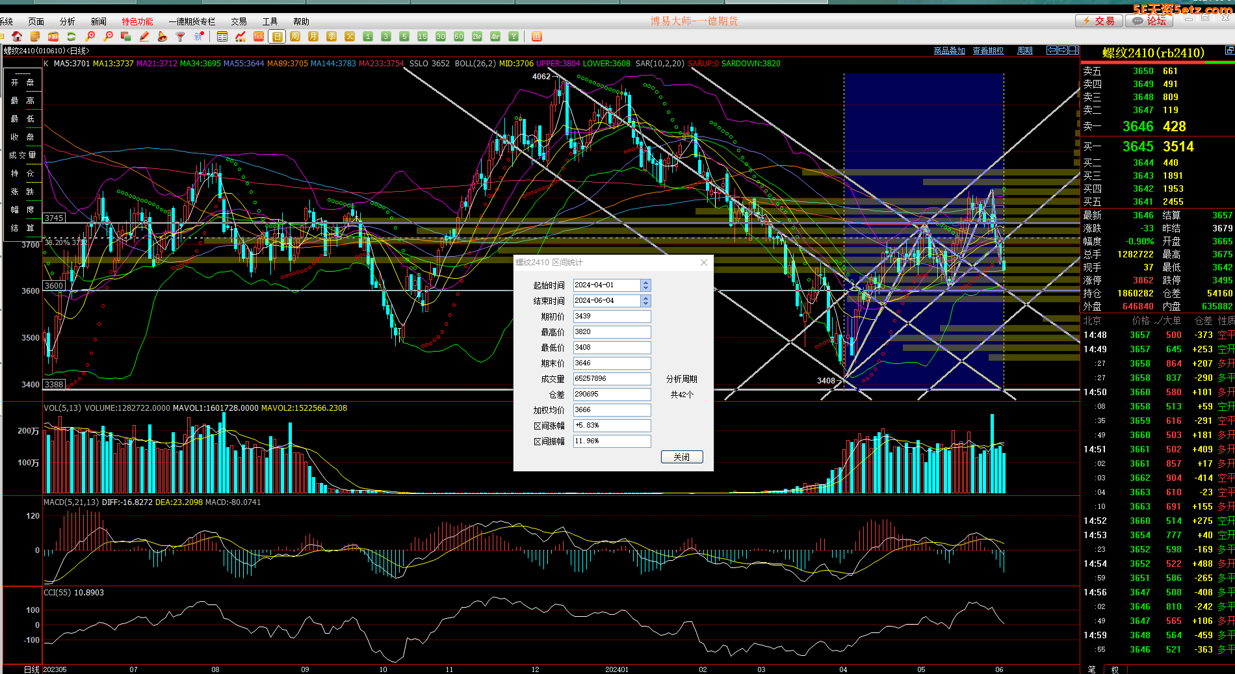
Task: Click the right arrow chart navigation icon
Action: coord(1063,50)
